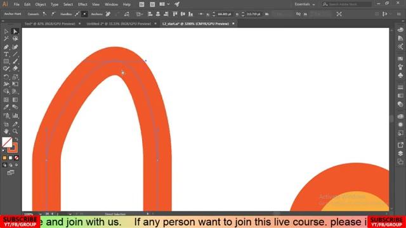Convert selected anchor to smooth
Image resolution: width=406 pixels, height=228 pixels.
click(x=53, y=14)
